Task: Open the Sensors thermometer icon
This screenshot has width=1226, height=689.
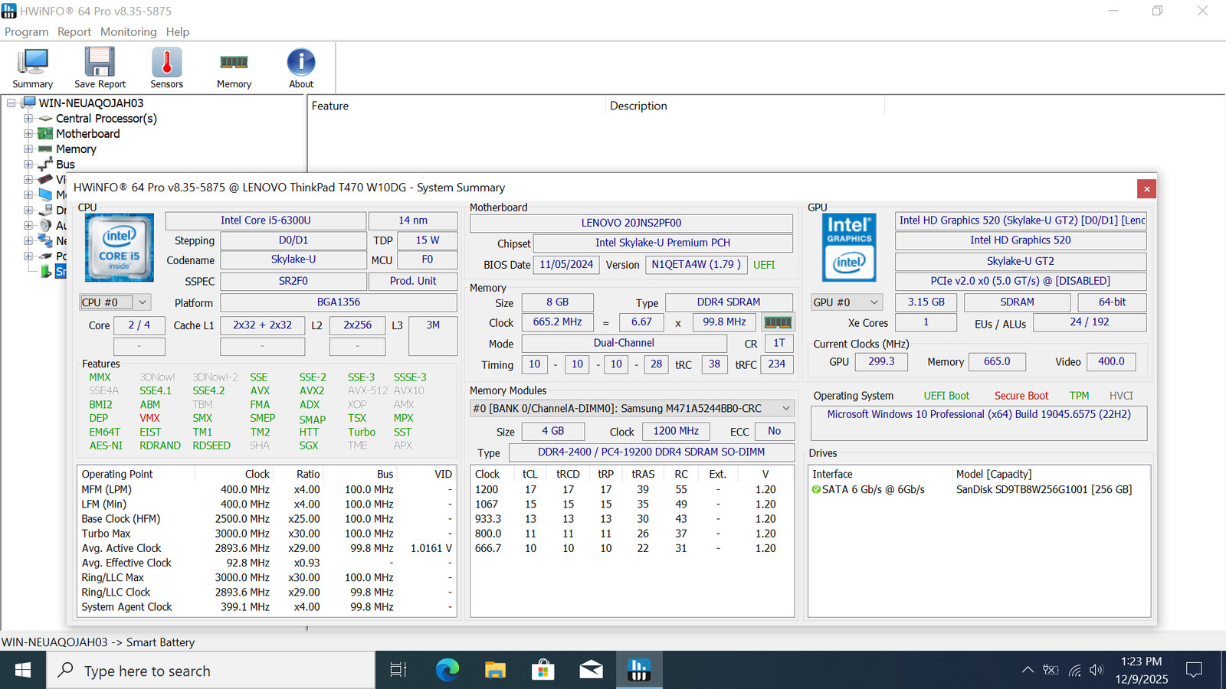Action: (x=166, y=68)
